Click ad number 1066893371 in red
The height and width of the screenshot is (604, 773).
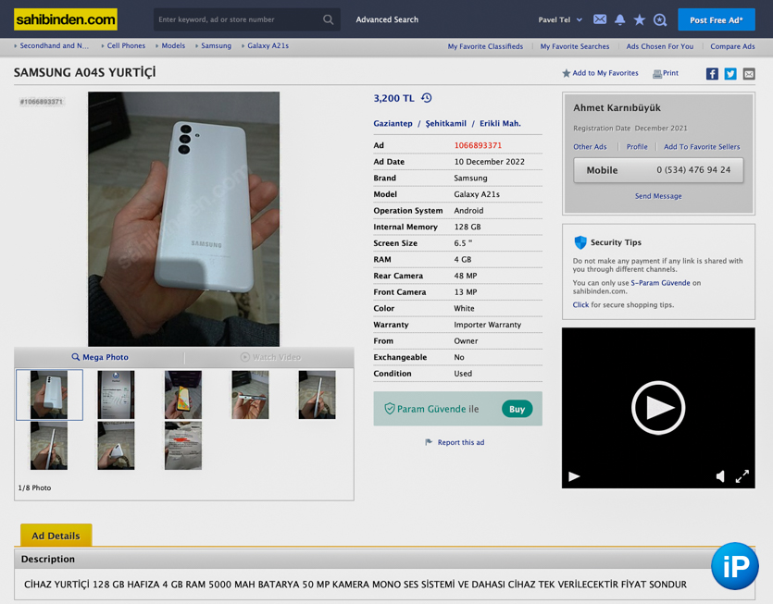tap(478, 145)
